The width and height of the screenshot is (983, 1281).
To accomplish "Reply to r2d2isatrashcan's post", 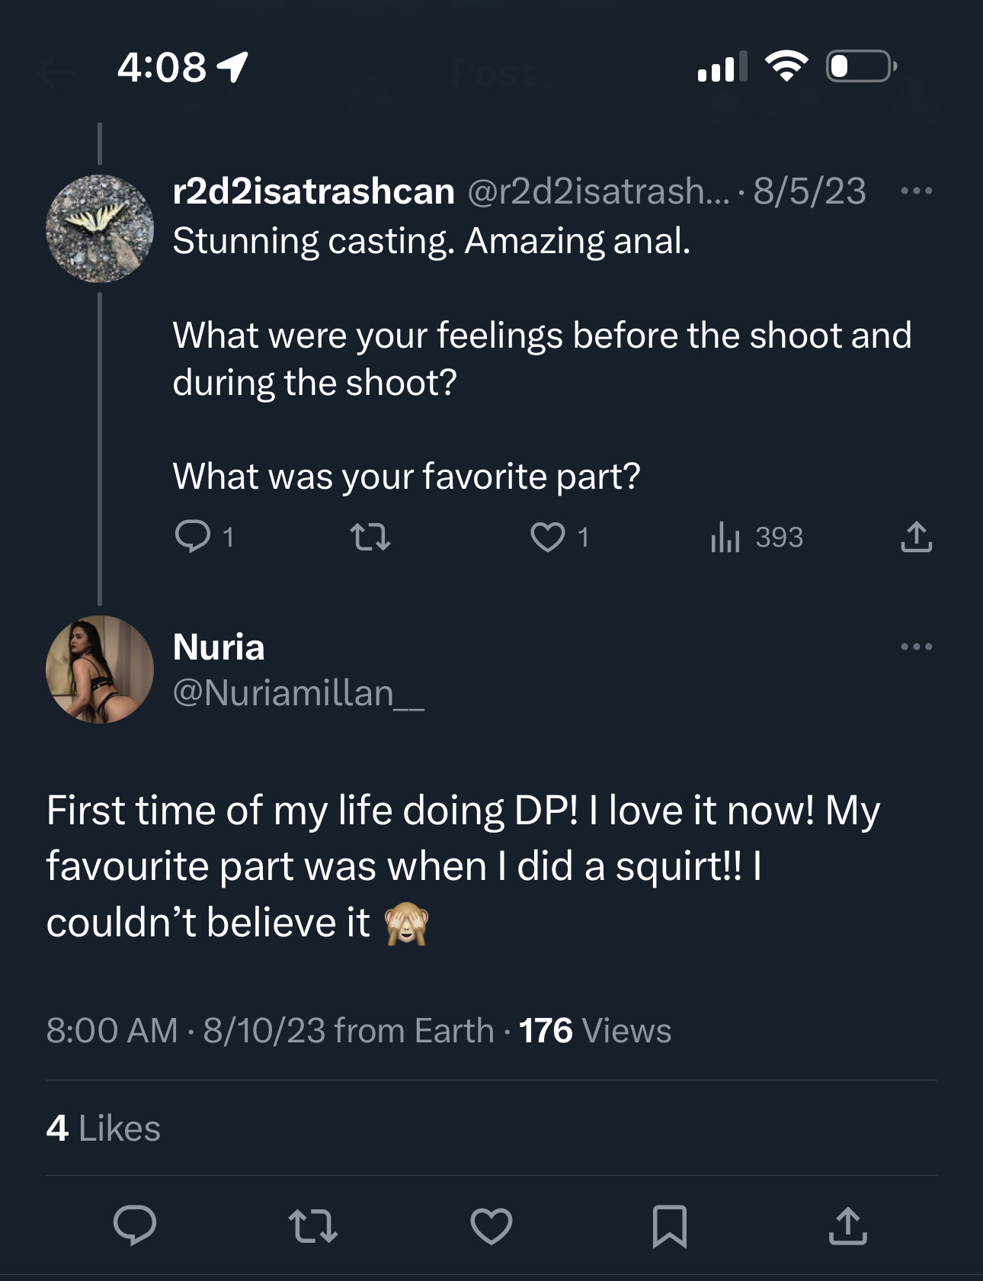I will [x=193, y=536].
